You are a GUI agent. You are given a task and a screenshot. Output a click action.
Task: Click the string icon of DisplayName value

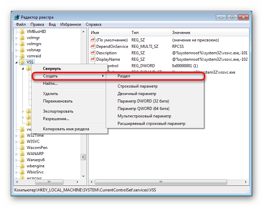[x=93, y=59]
